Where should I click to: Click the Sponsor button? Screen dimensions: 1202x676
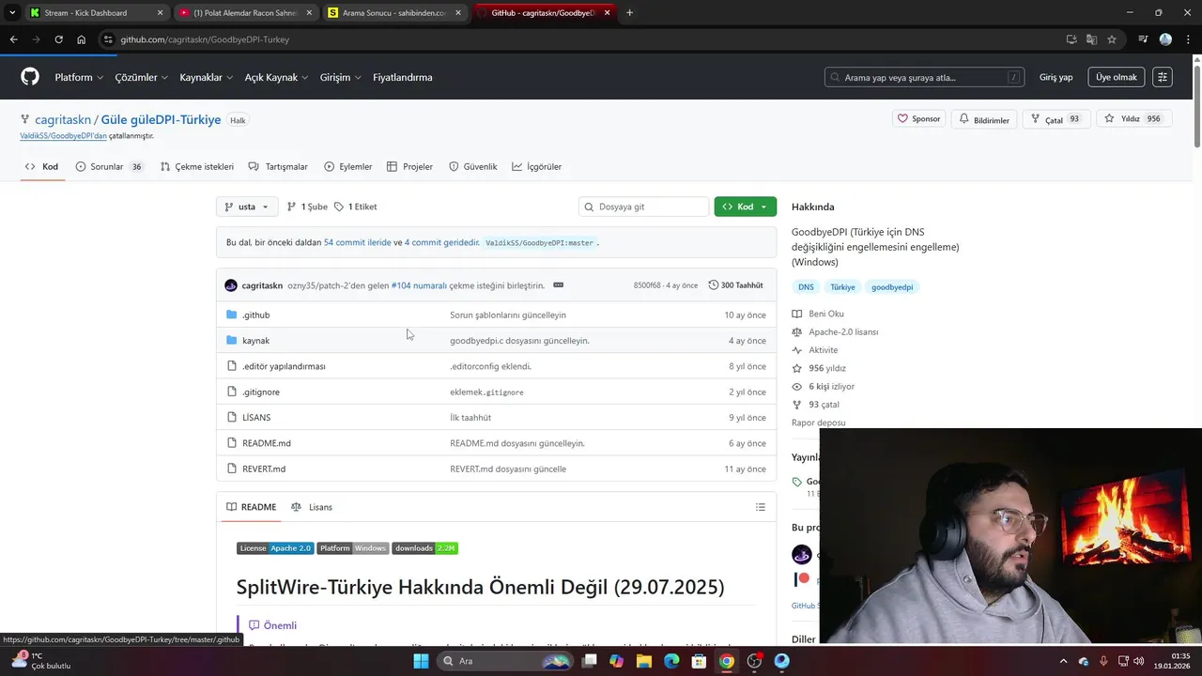pos(918,119)
